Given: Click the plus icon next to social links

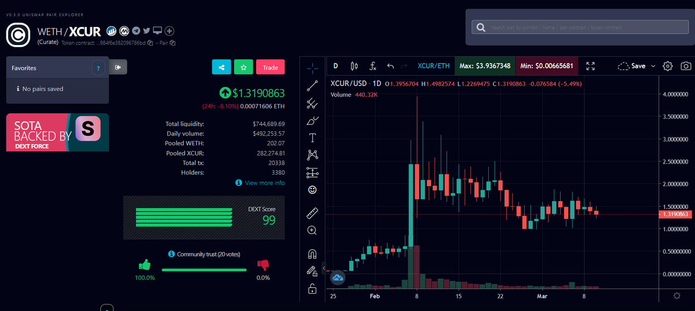Looking at the screenshot, I should [x=170, y=31].
